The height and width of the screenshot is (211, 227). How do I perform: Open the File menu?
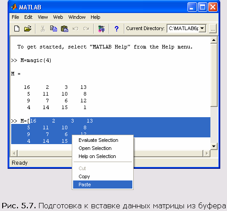point(15,17)
